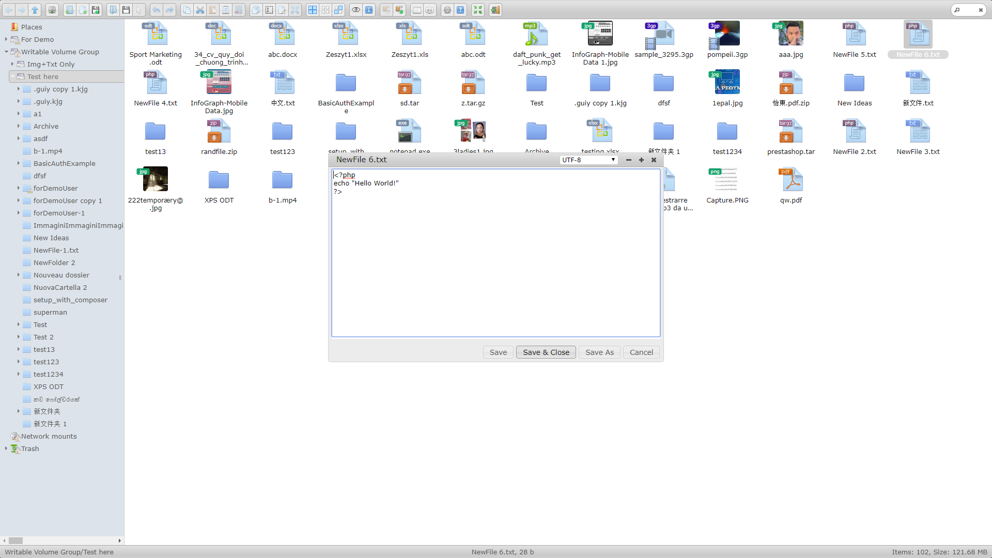Create a new file via toolbar
992x558 pixels.
point(83,10)
